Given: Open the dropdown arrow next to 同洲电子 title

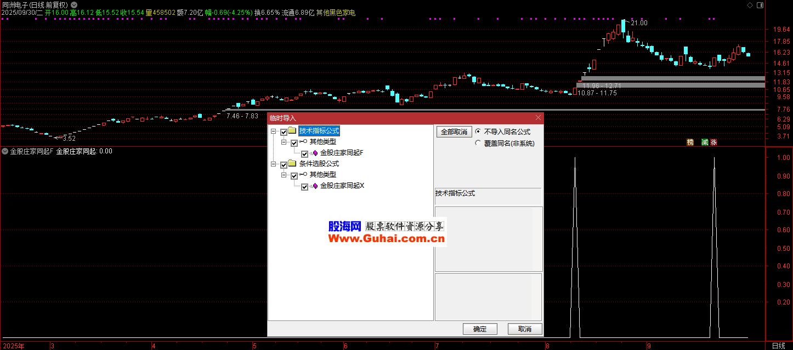Looking at the screenshot, I should coord(74,5).
